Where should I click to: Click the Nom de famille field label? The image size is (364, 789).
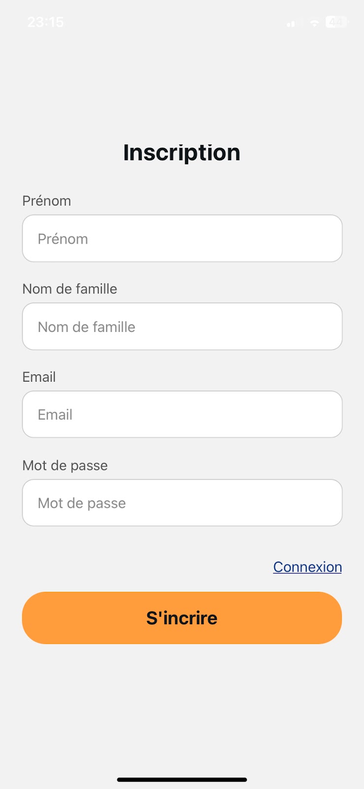pyautogui.click(x=70, y=289)
